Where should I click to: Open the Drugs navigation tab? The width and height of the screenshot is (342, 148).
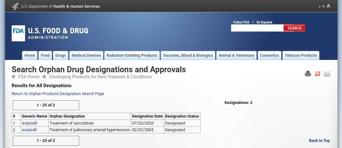pos(60,55)
